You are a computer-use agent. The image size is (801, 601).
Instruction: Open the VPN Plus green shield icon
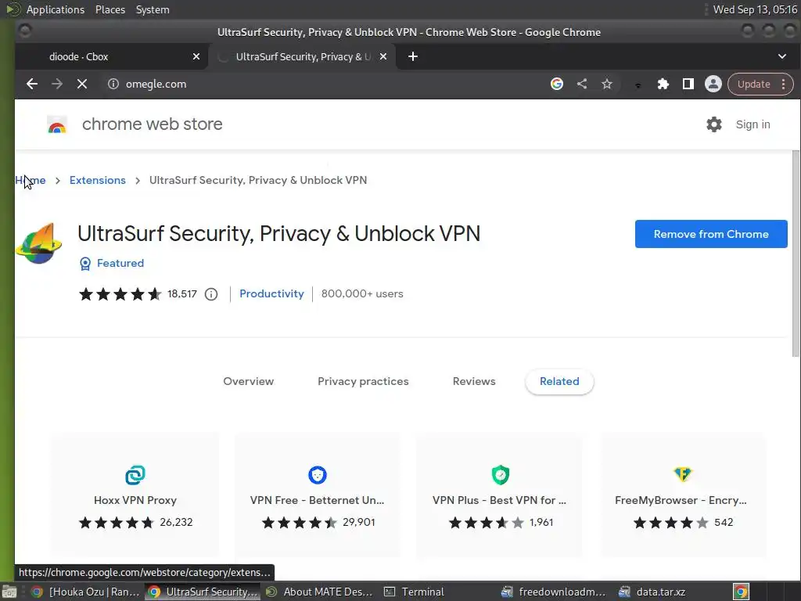pos(501,475)
